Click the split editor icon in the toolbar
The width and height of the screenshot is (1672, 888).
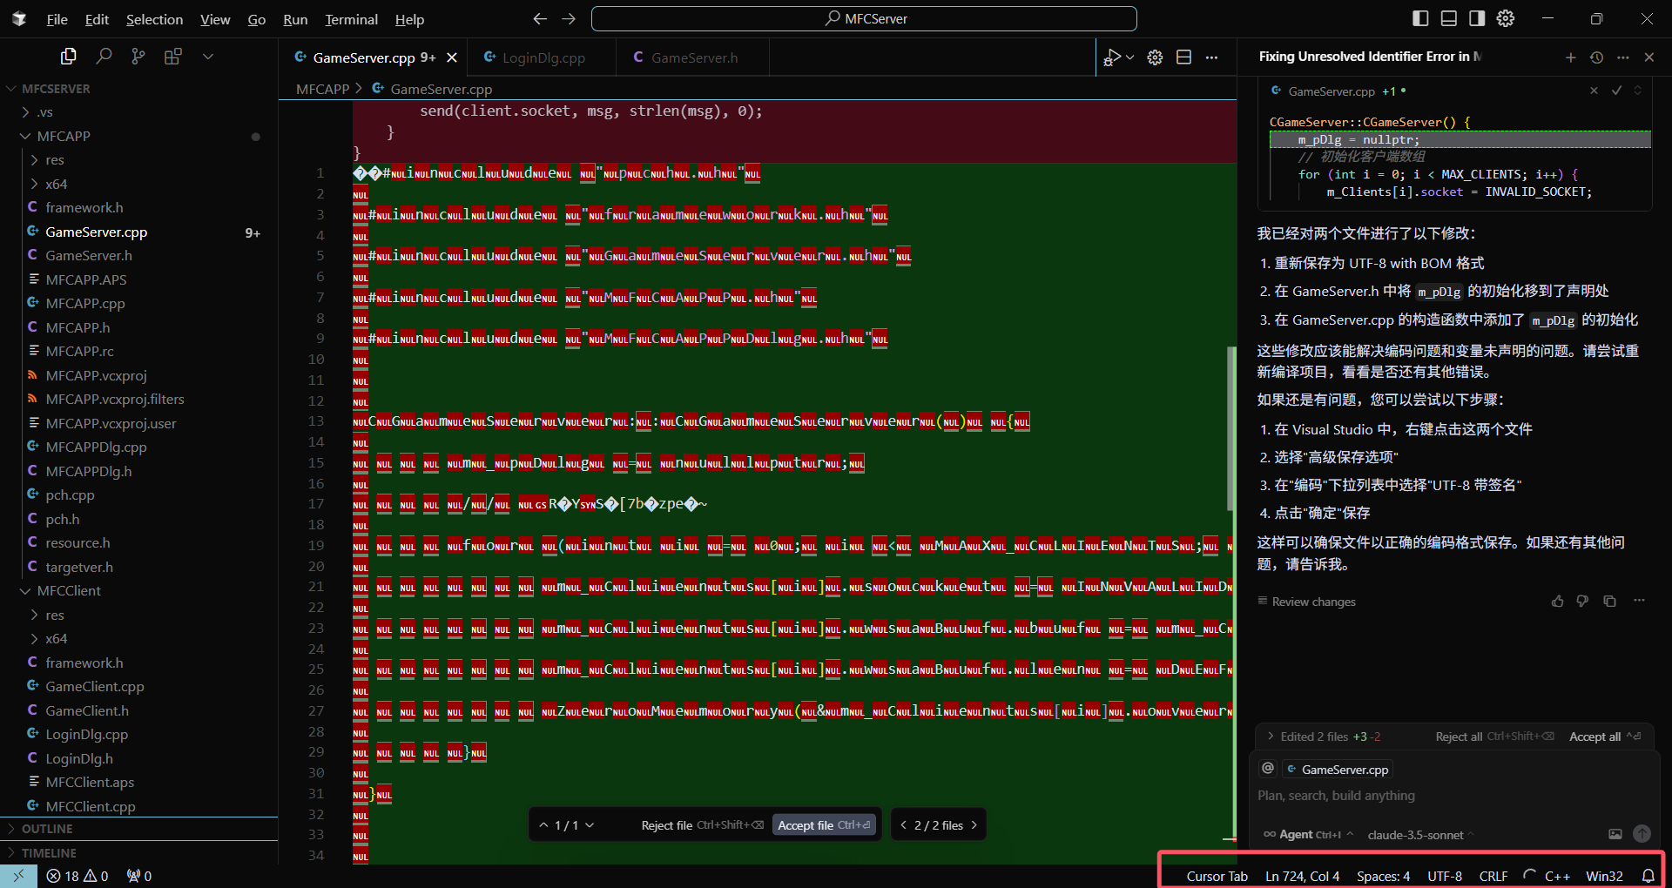pos(1183,57)
